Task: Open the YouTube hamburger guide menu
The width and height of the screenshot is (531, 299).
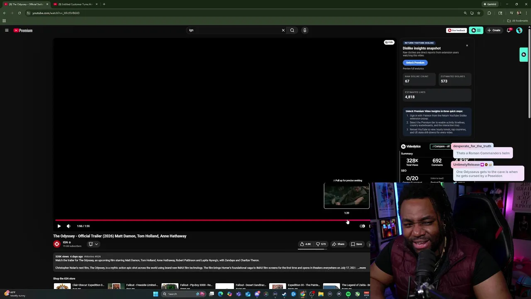Action: click(x=7, y=30)
